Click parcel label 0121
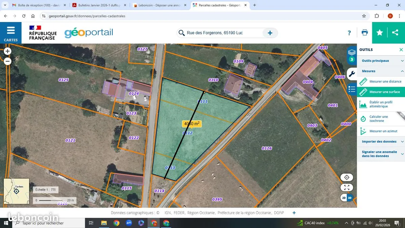The image size is (405, 228). coord(70,140)
